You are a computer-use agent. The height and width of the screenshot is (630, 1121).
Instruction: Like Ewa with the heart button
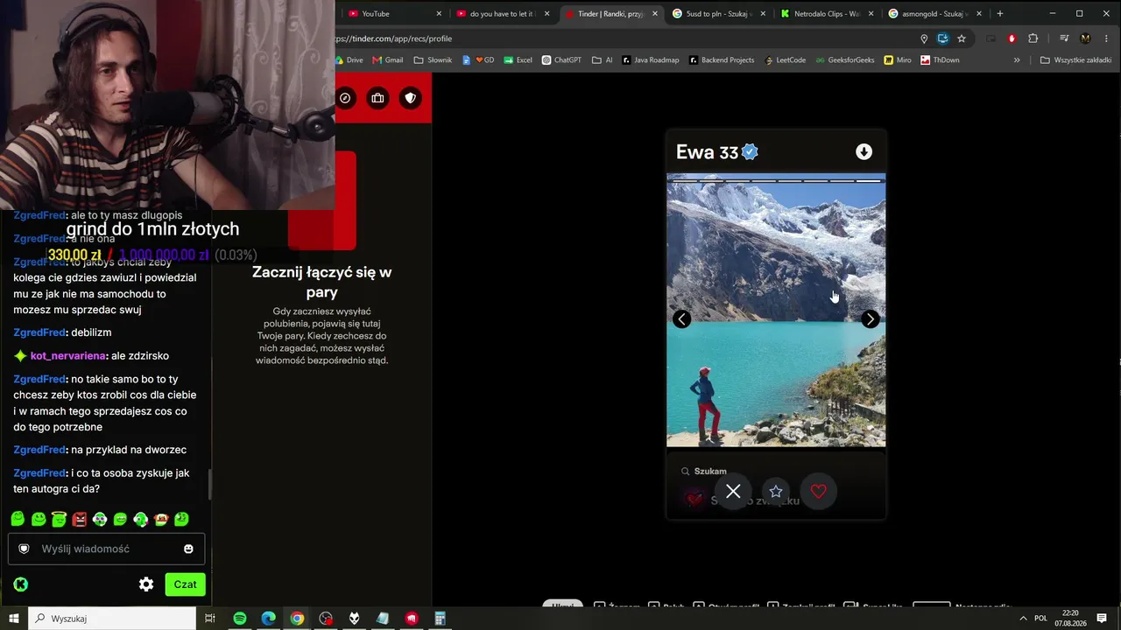tap(819, 492)
